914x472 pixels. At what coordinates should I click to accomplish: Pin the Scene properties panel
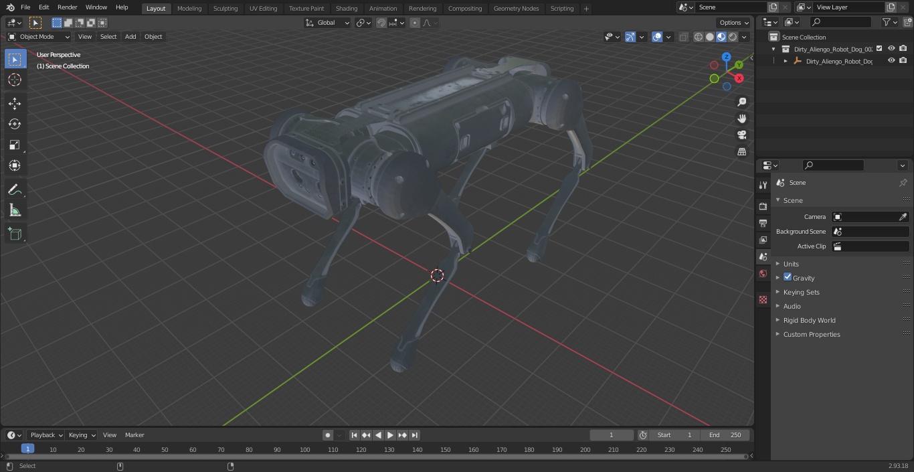(x=903, y=183)
